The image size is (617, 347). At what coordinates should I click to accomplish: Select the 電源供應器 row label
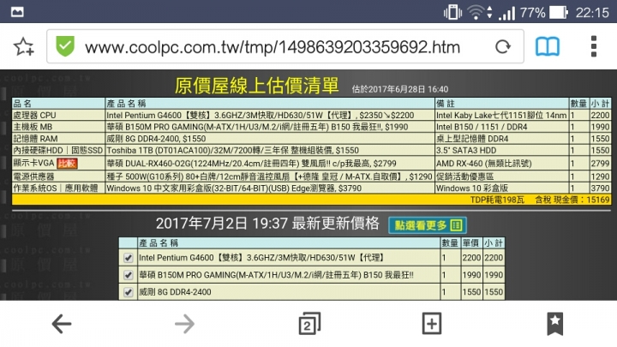click(33, 176)
